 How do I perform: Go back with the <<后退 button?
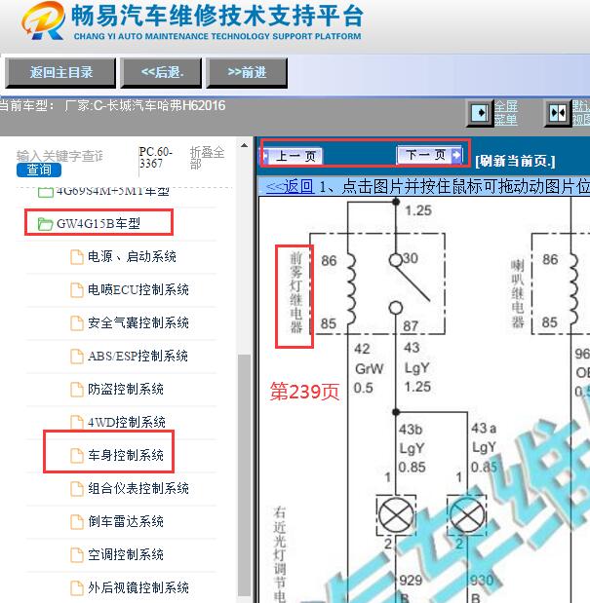(x=161, y=73)
